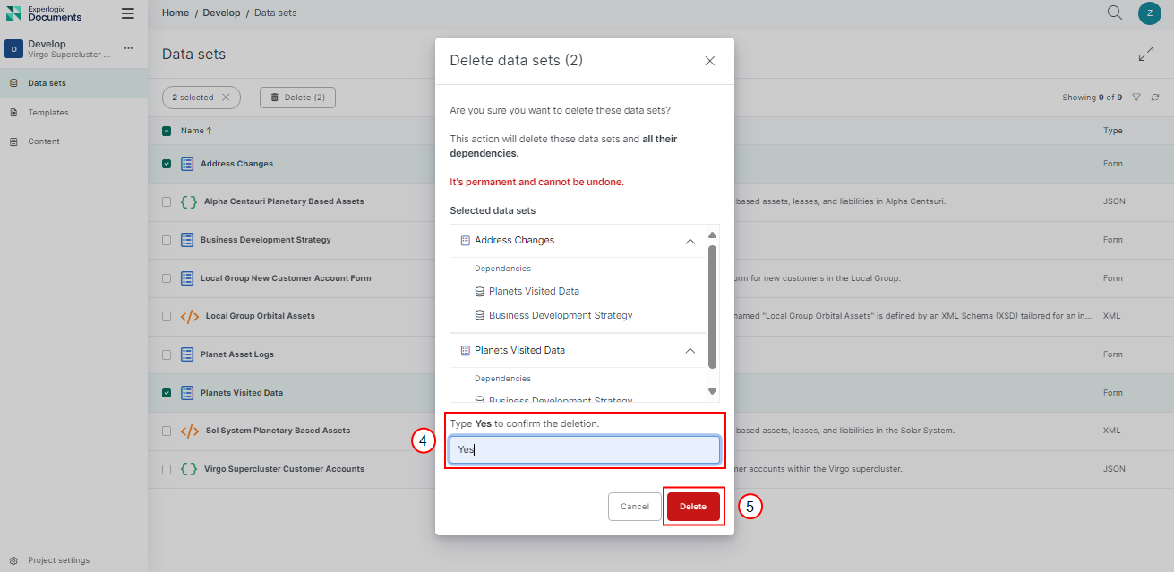Toggle the select-all header checkbox
Viewport: 1174px width, 572px height.
[x=167, y=131]
